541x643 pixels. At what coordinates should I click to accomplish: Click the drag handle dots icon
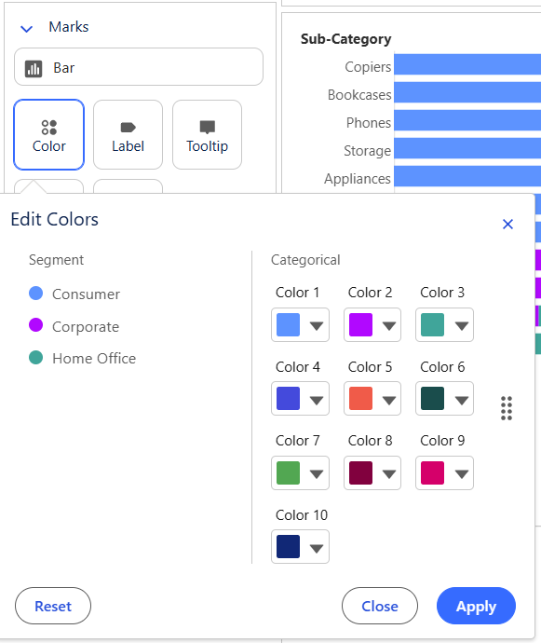coord(507,408)
